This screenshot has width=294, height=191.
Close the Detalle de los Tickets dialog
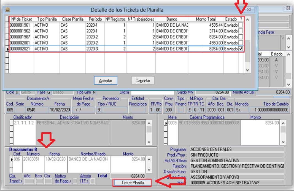point(249,9)
